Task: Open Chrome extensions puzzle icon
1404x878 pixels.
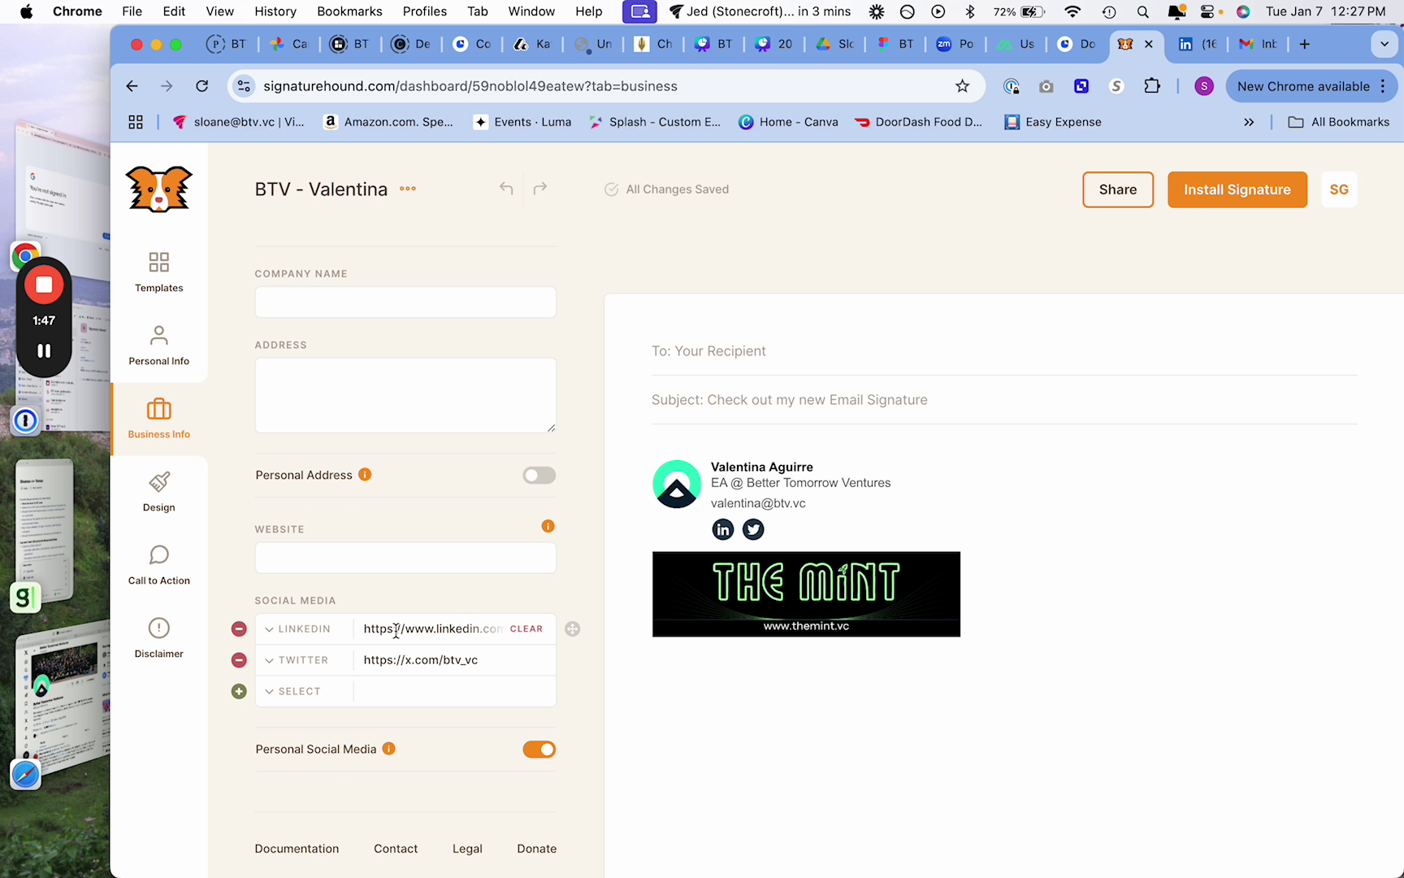Action: (1152, 86)
